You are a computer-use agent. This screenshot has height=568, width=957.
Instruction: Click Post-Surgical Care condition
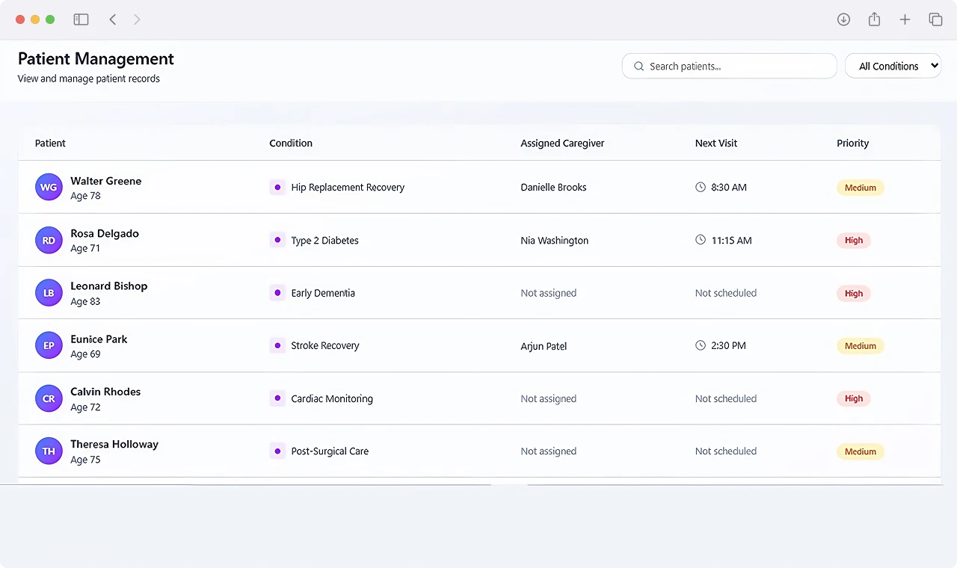(330, 451)
